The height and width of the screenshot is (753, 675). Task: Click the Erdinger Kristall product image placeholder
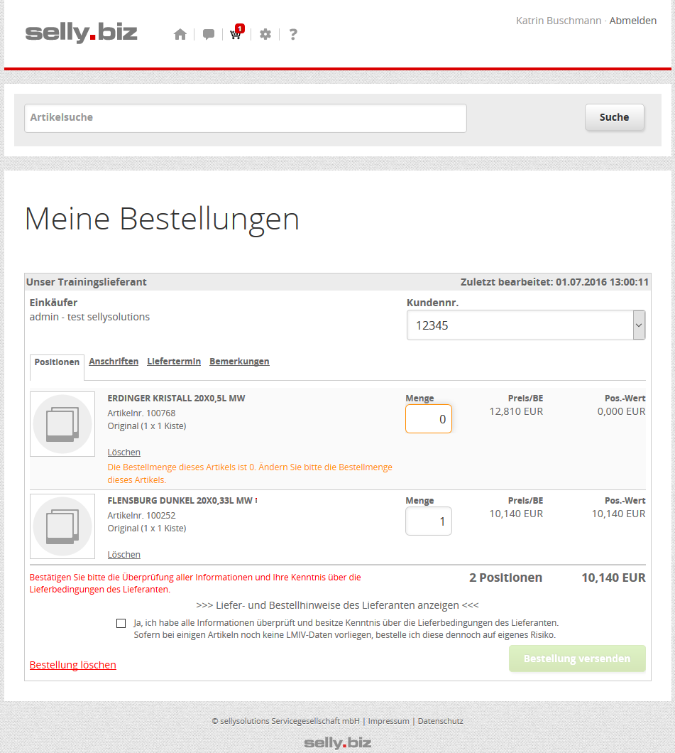[62, 424]
